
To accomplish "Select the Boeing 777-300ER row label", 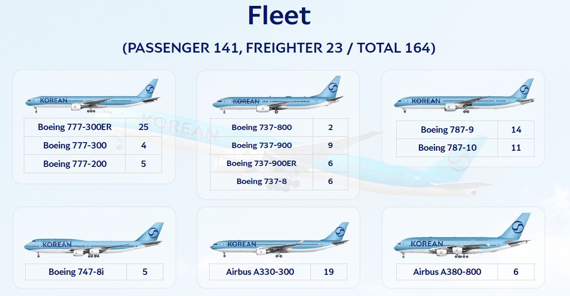I will (75, 127).
